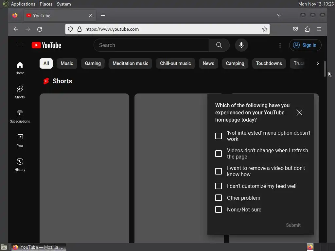Reload the page with refresh icon
The height and width of the screenshot is (251, 335).
coord(40,29)
